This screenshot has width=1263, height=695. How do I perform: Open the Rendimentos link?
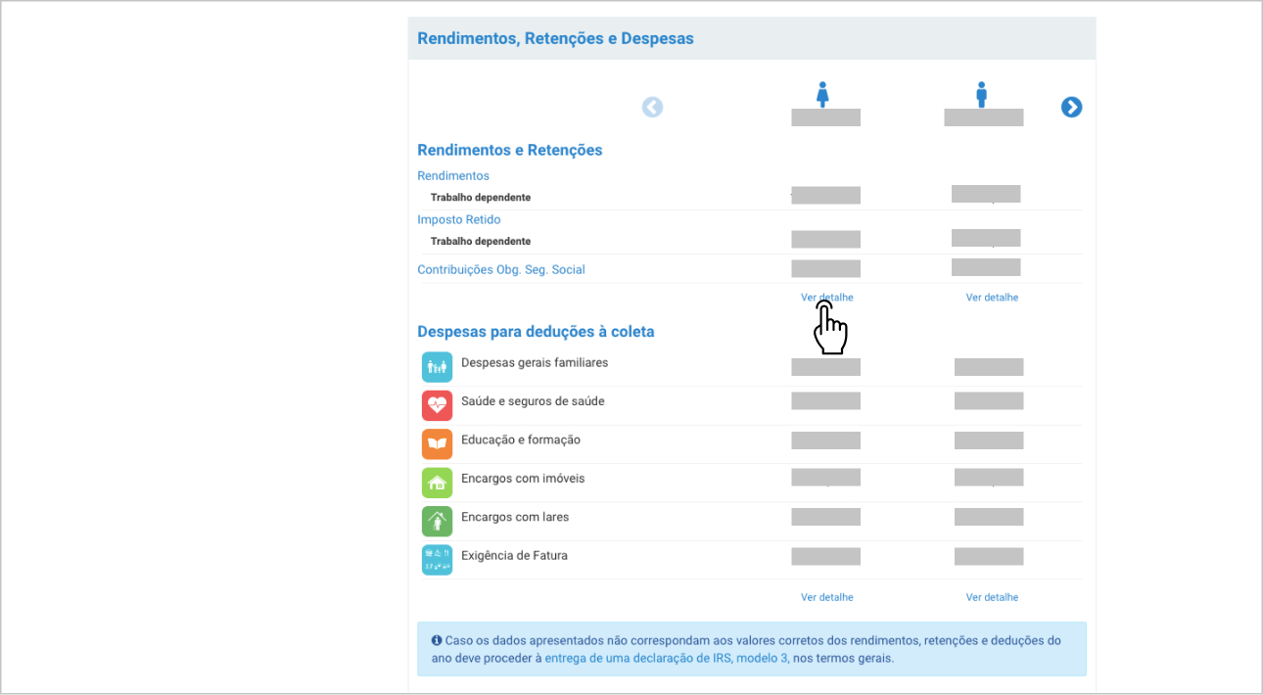click(x=453, y=176)
